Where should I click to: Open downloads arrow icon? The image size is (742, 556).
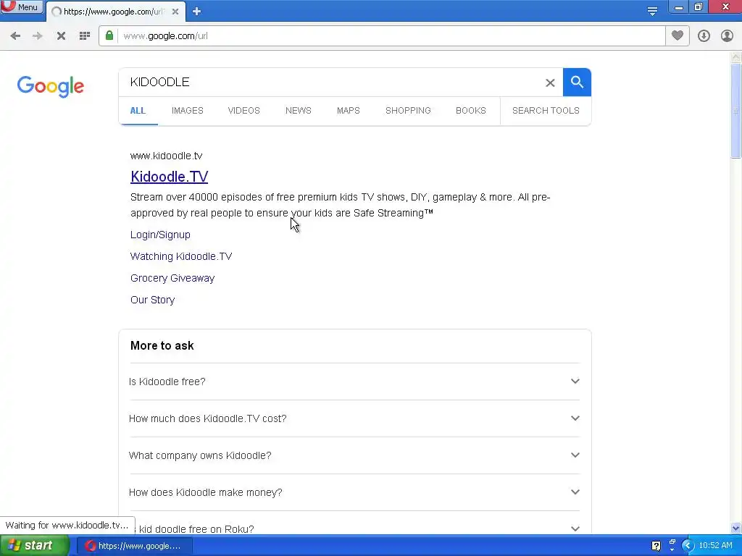tap(704, 36)
